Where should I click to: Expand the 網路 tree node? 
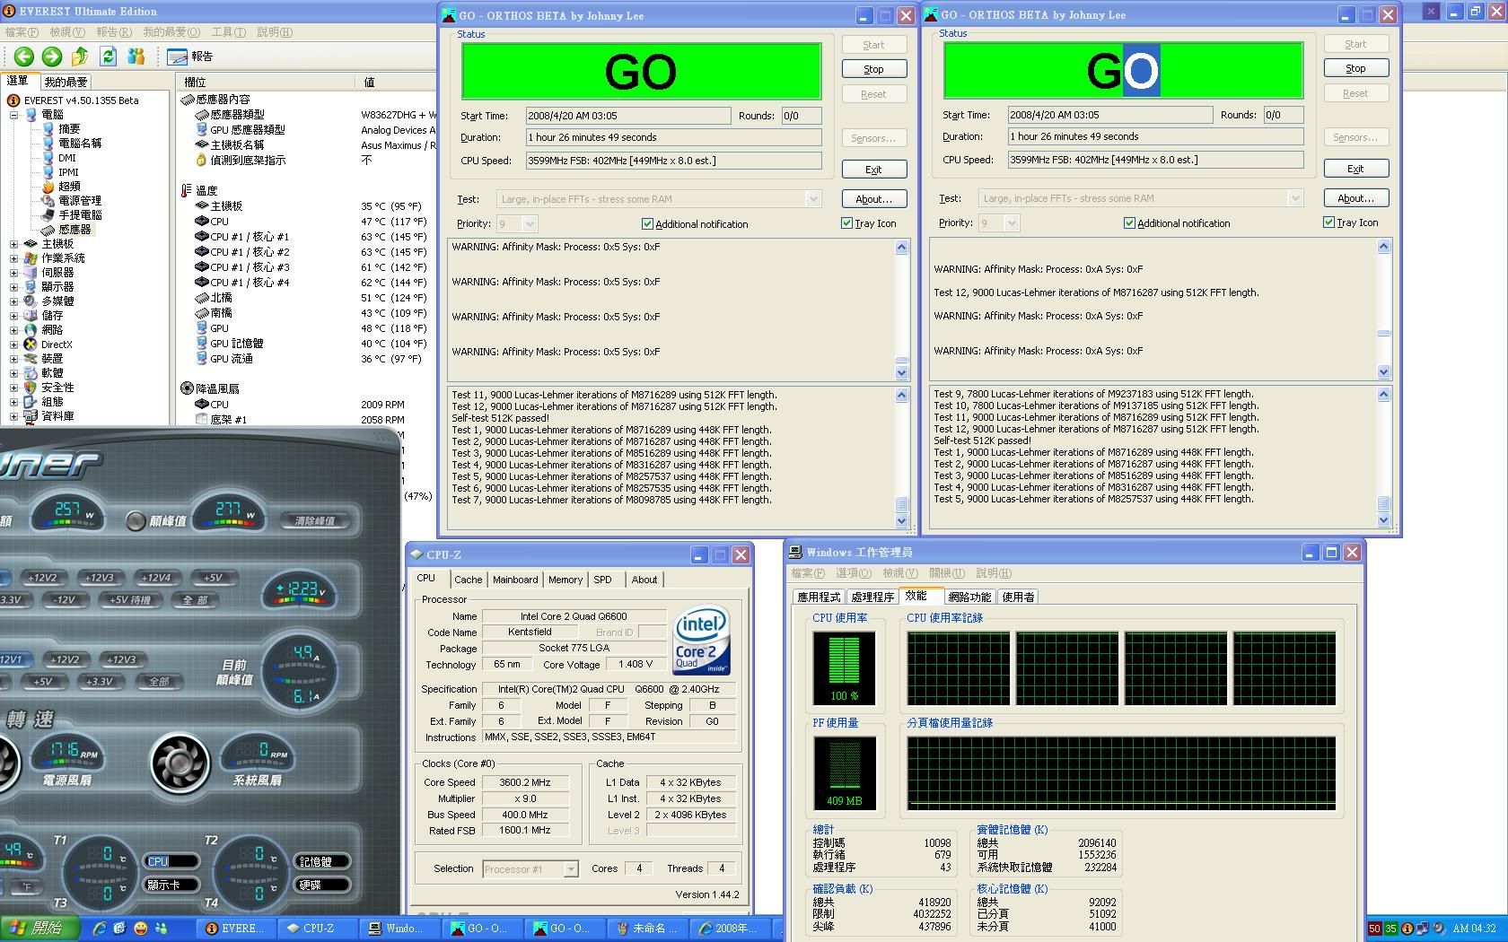coord(13,330)
